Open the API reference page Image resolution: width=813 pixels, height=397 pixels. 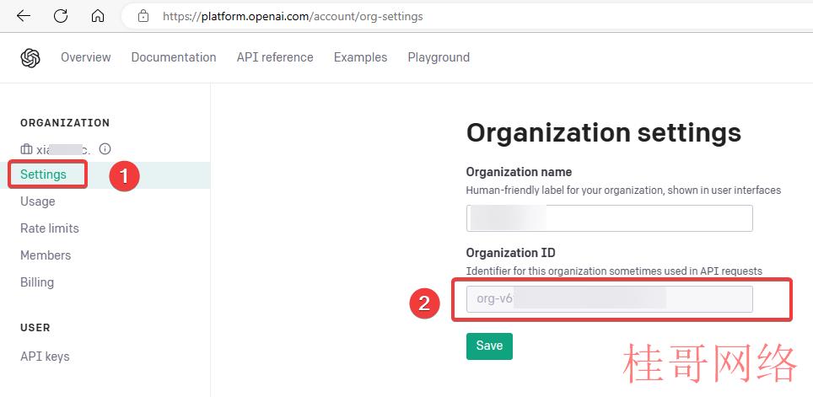[x=275, y=57]
